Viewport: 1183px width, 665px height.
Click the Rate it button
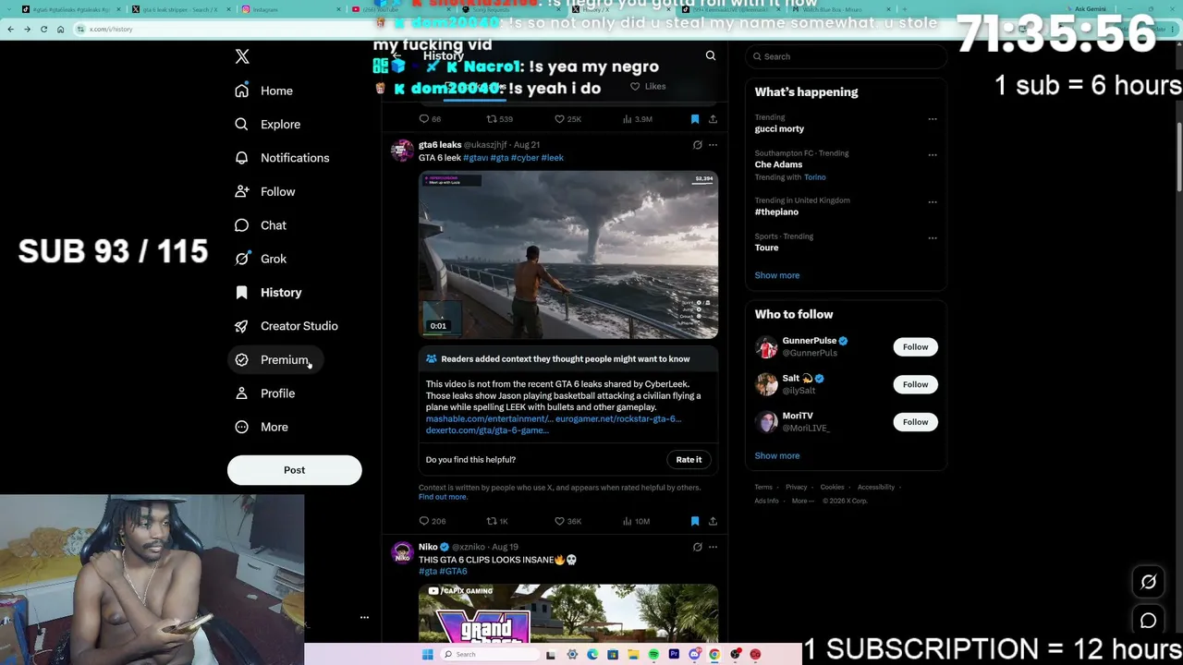pyautogui.click(x=689, y=459)
